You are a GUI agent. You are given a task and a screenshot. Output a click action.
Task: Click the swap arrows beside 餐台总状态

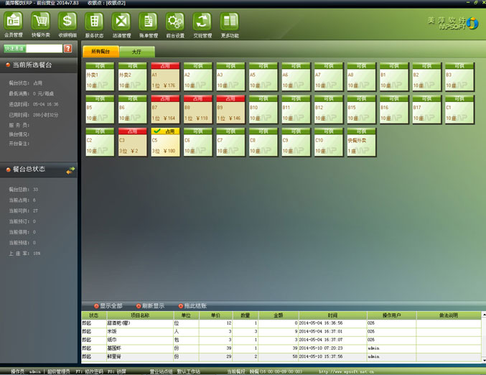[70, 170]
